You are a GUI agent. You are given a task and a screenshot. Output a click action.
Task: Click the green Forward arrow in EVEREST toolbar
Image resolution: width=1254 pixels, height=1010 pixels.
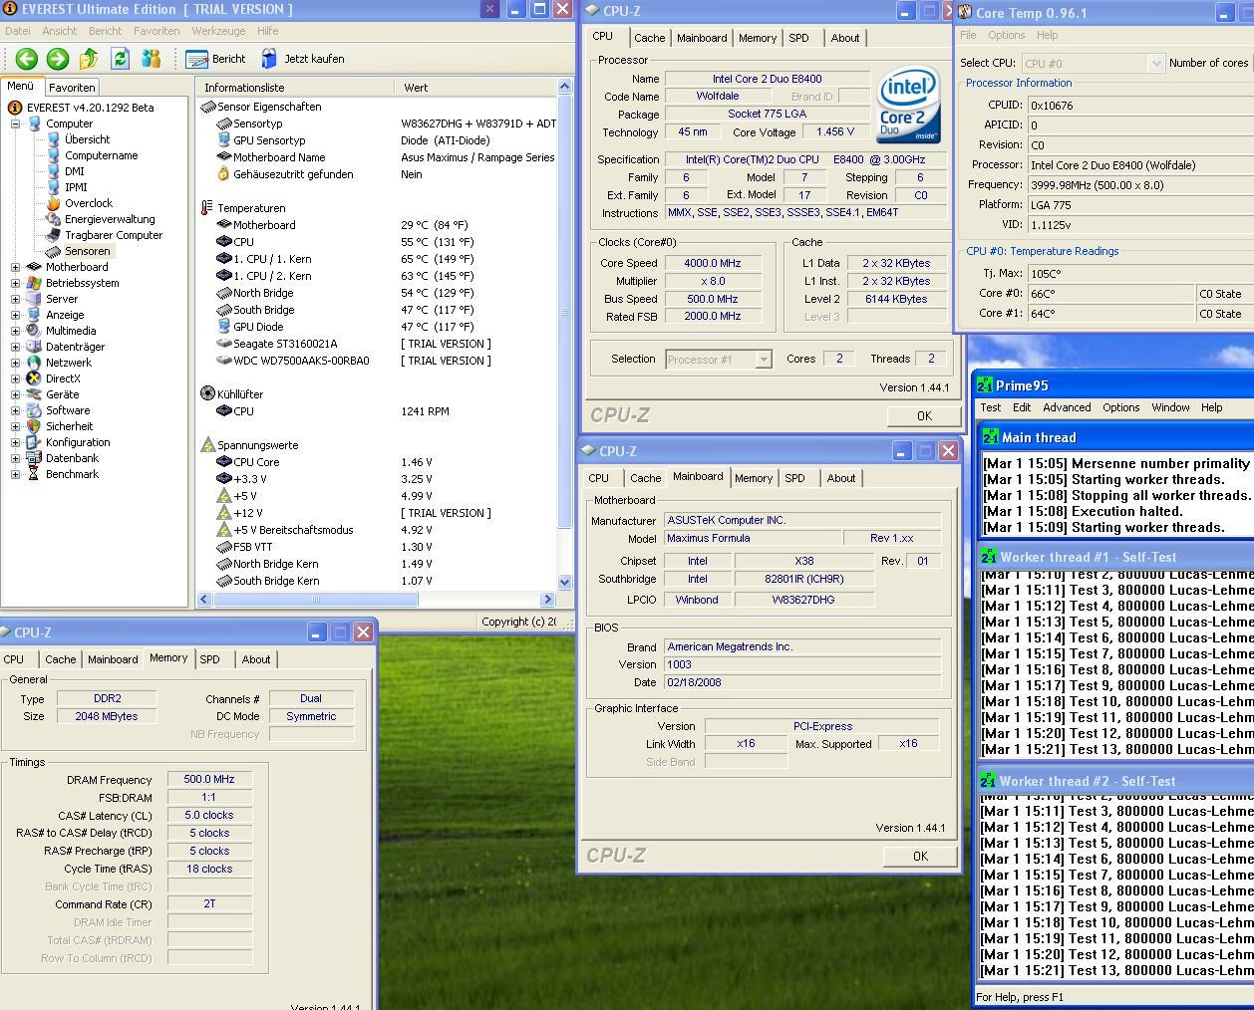point(58,59)
